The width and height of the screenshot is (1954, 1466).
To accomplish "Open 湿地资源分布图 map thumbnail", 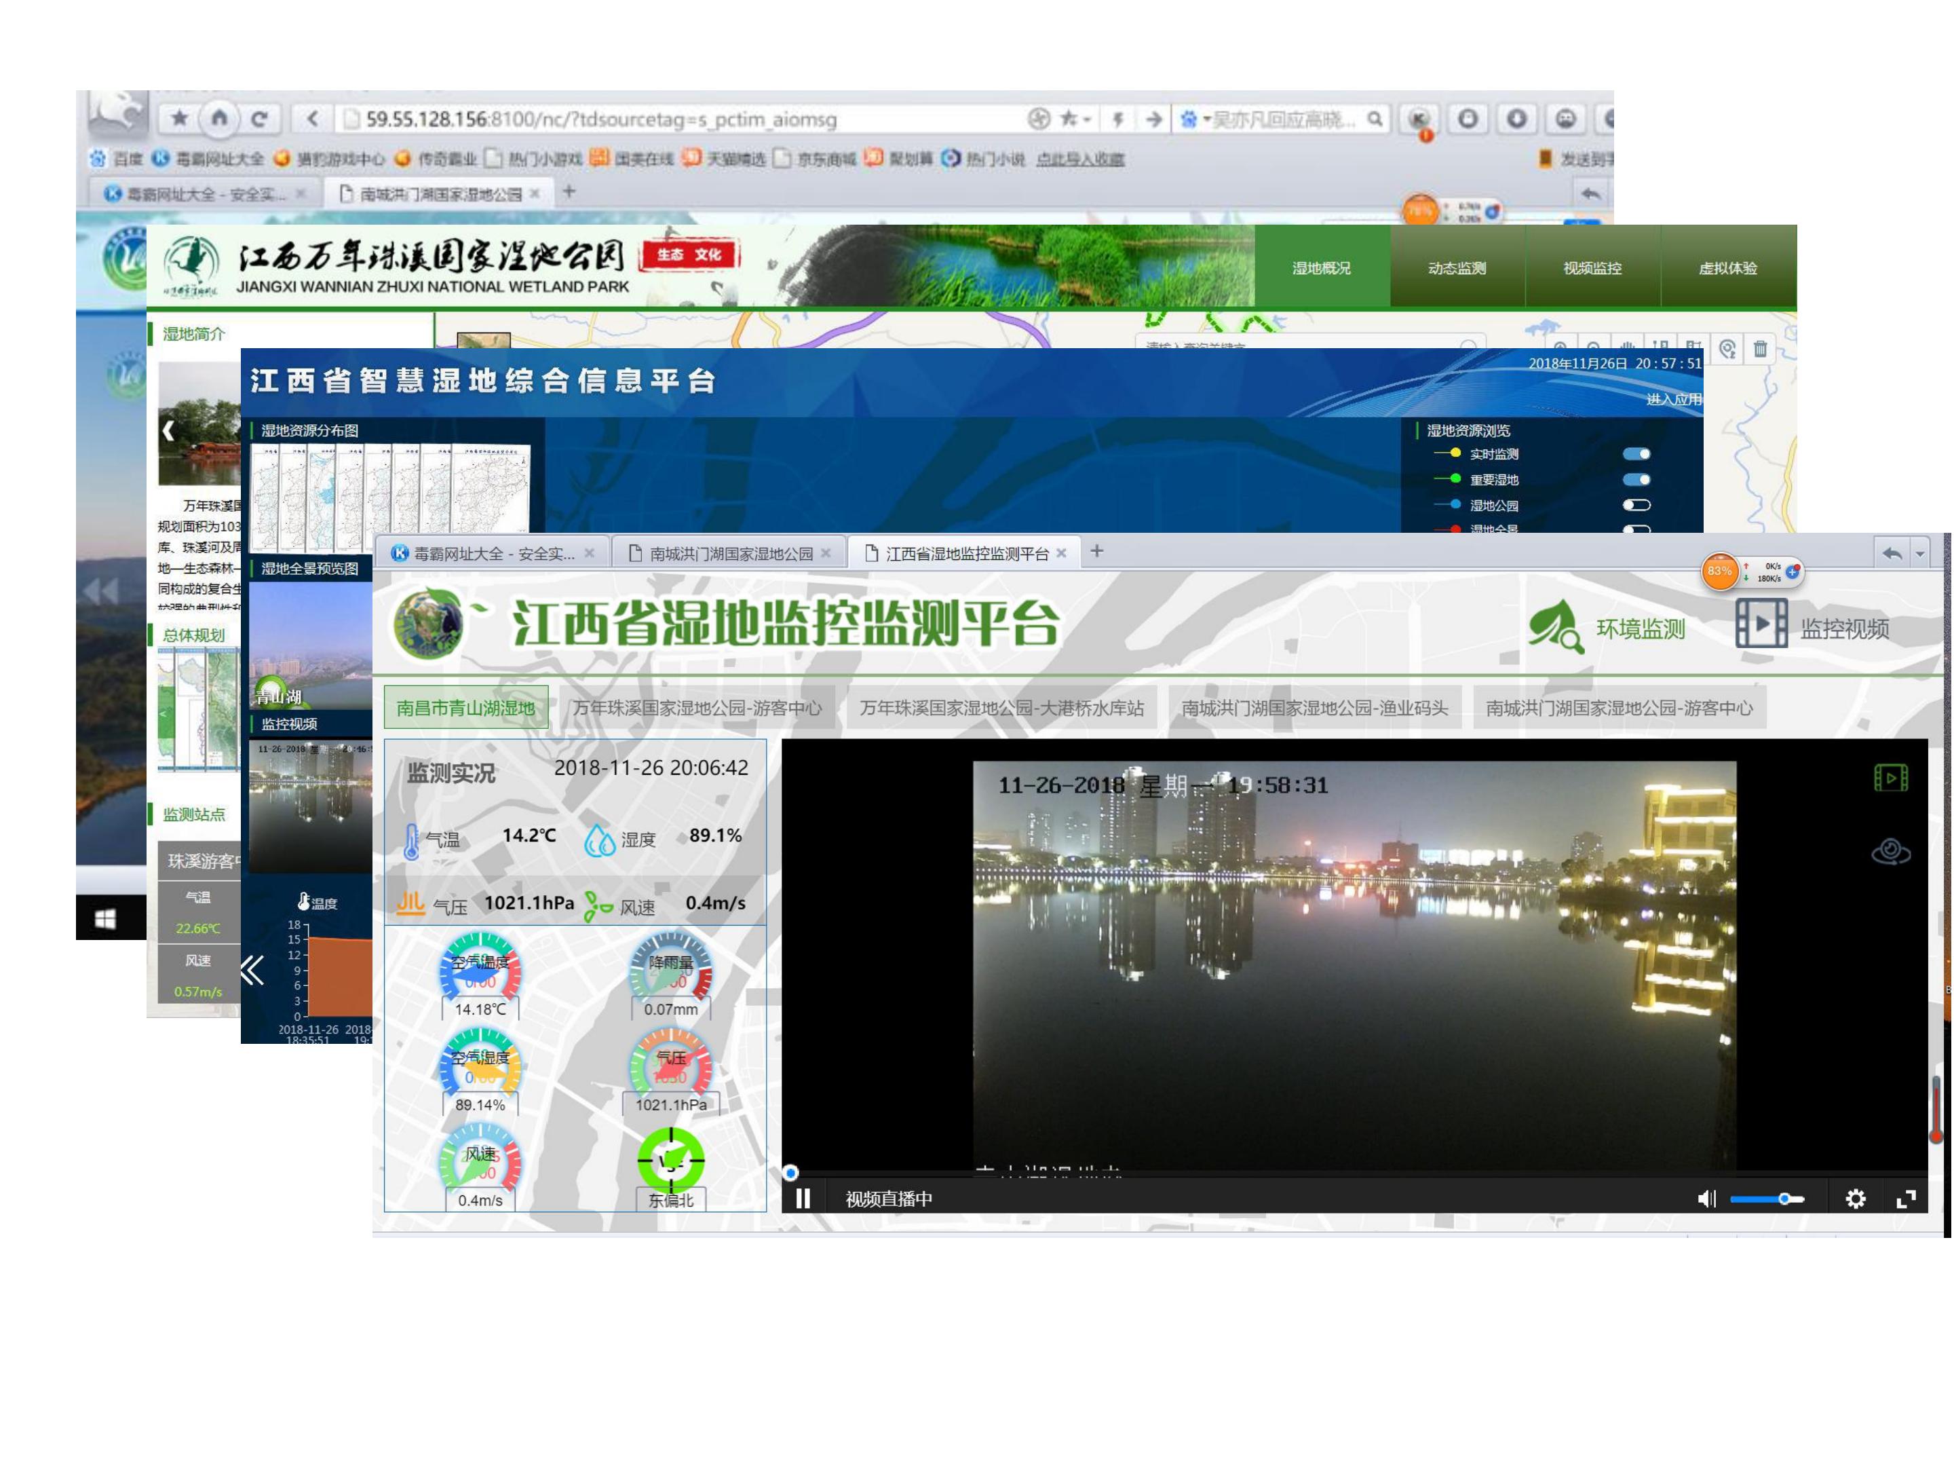I will click(x=389, y=497).
